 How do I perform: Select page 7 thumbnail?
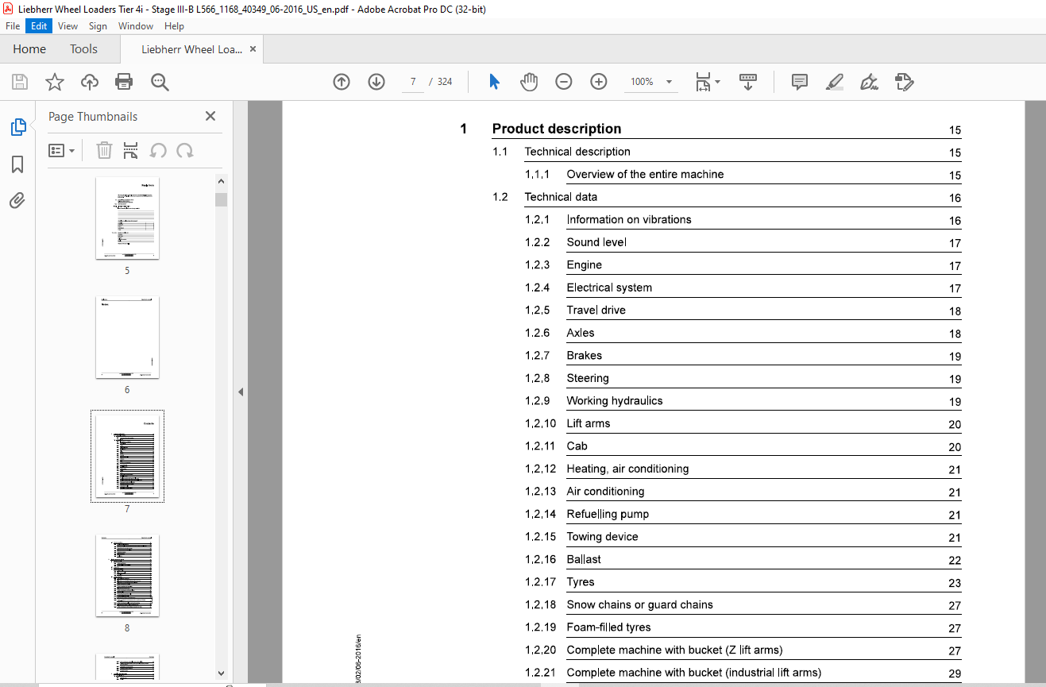coord(127,456)
